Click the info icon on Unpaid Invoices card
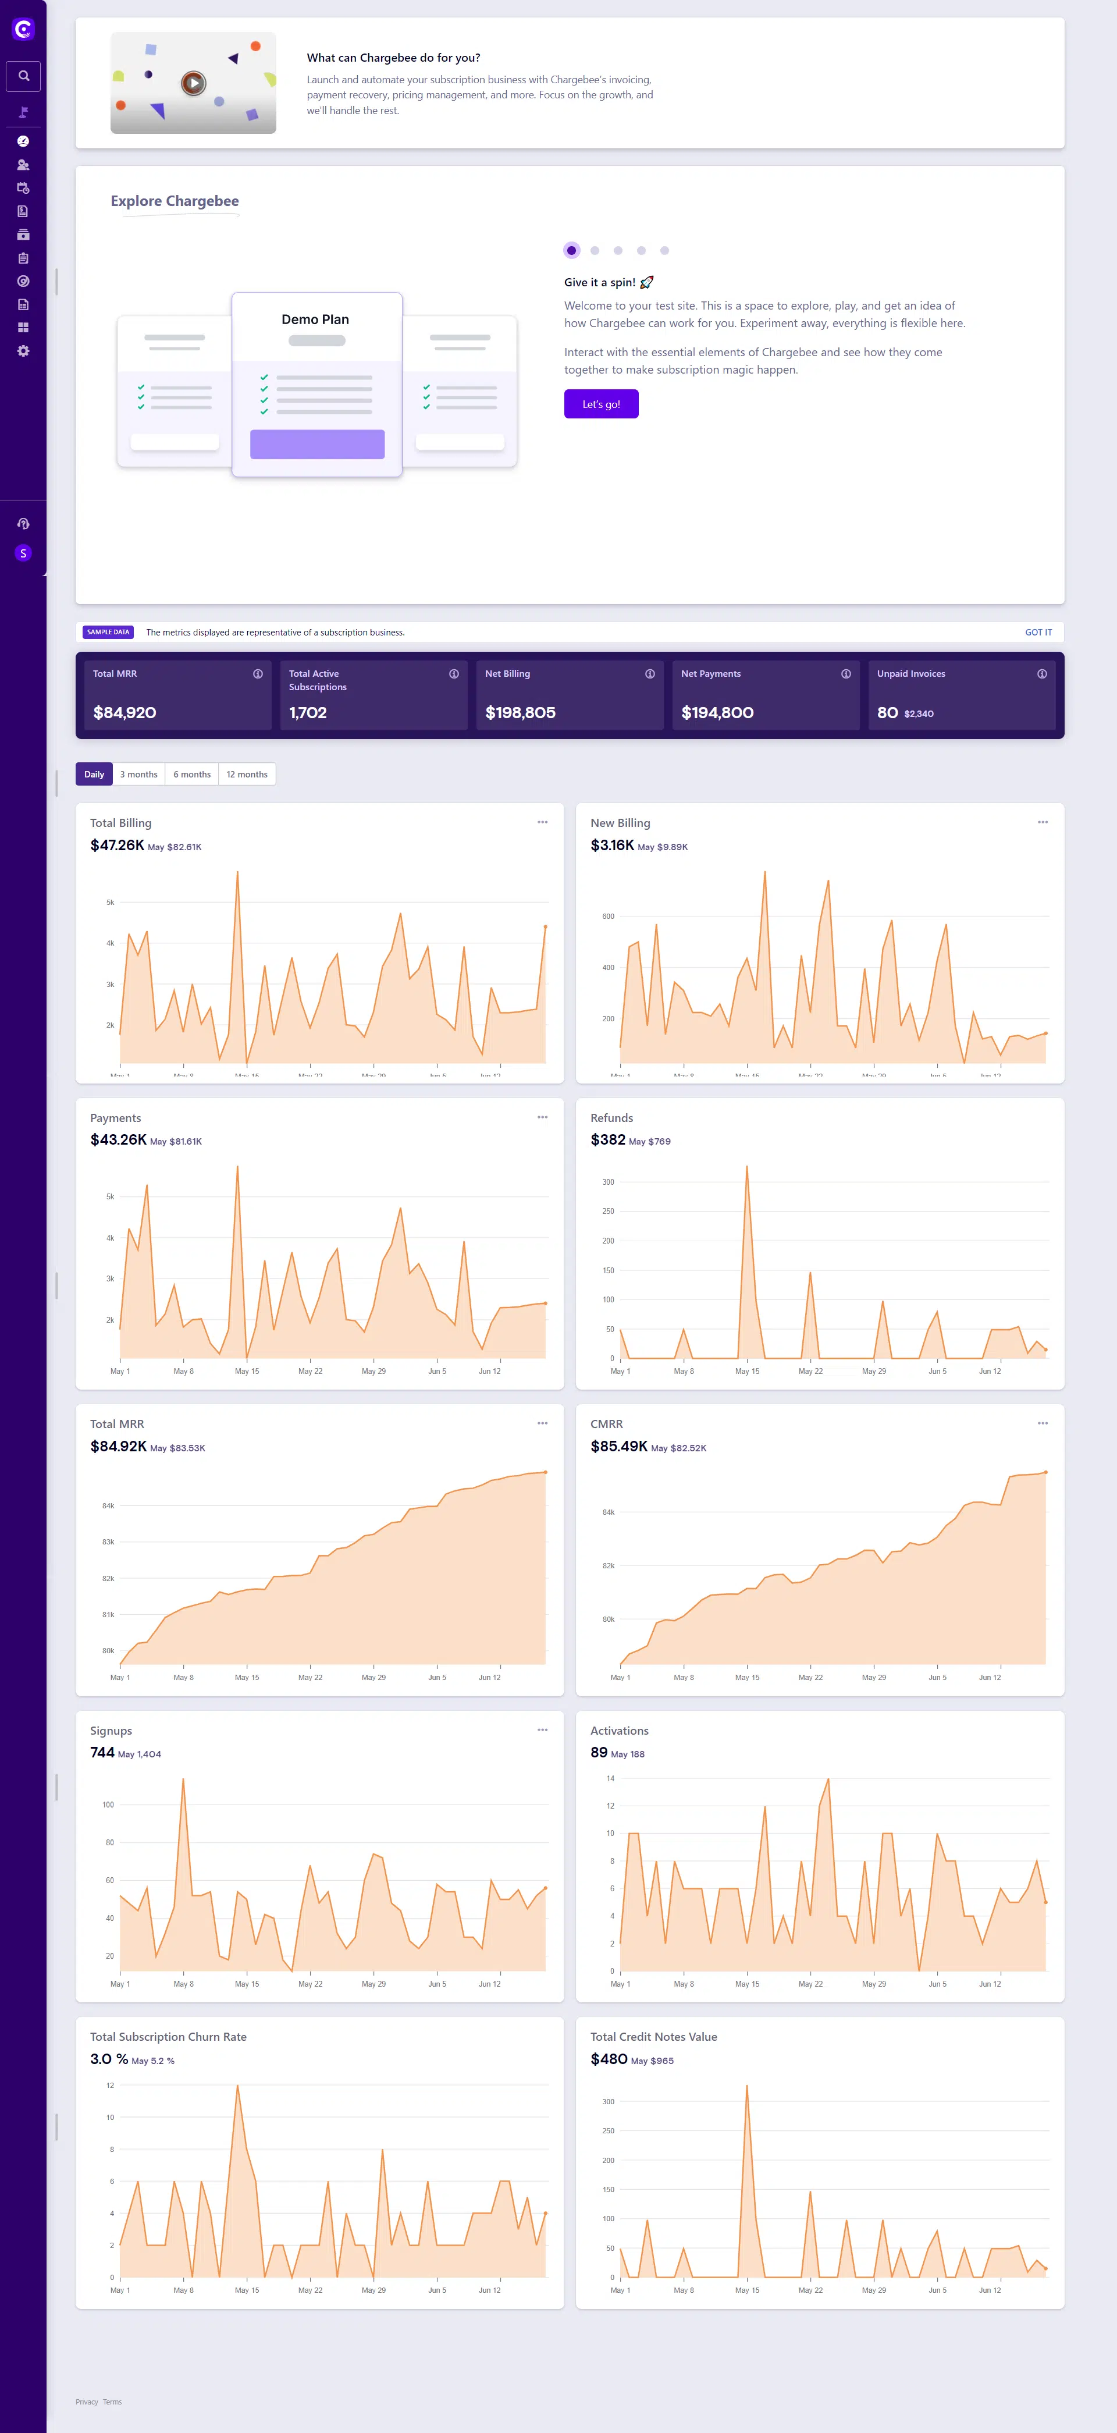Image resolution: width=1117 pixels, height=2433 pixels. coord(1043,673)
